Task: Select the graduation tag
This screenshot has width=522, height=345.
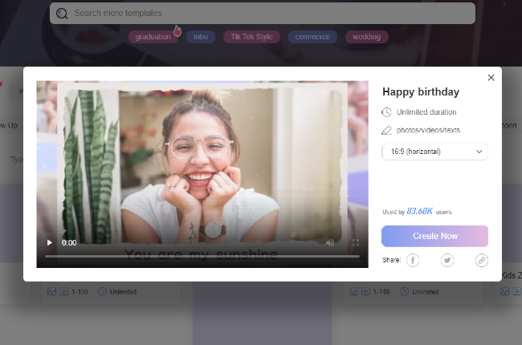Action: 153,37
